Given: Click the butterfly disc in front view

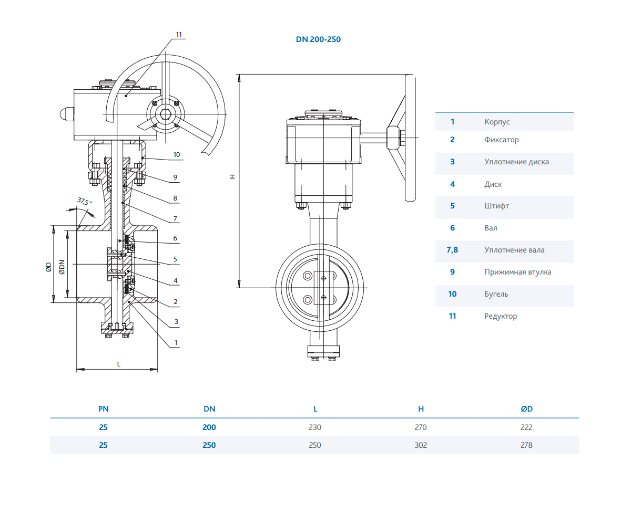Looking at the screenshot, I should (x=320, y=287).
